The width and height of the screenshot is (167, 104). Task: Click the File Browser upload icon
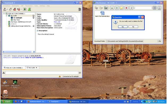click(x=112, y=8)
